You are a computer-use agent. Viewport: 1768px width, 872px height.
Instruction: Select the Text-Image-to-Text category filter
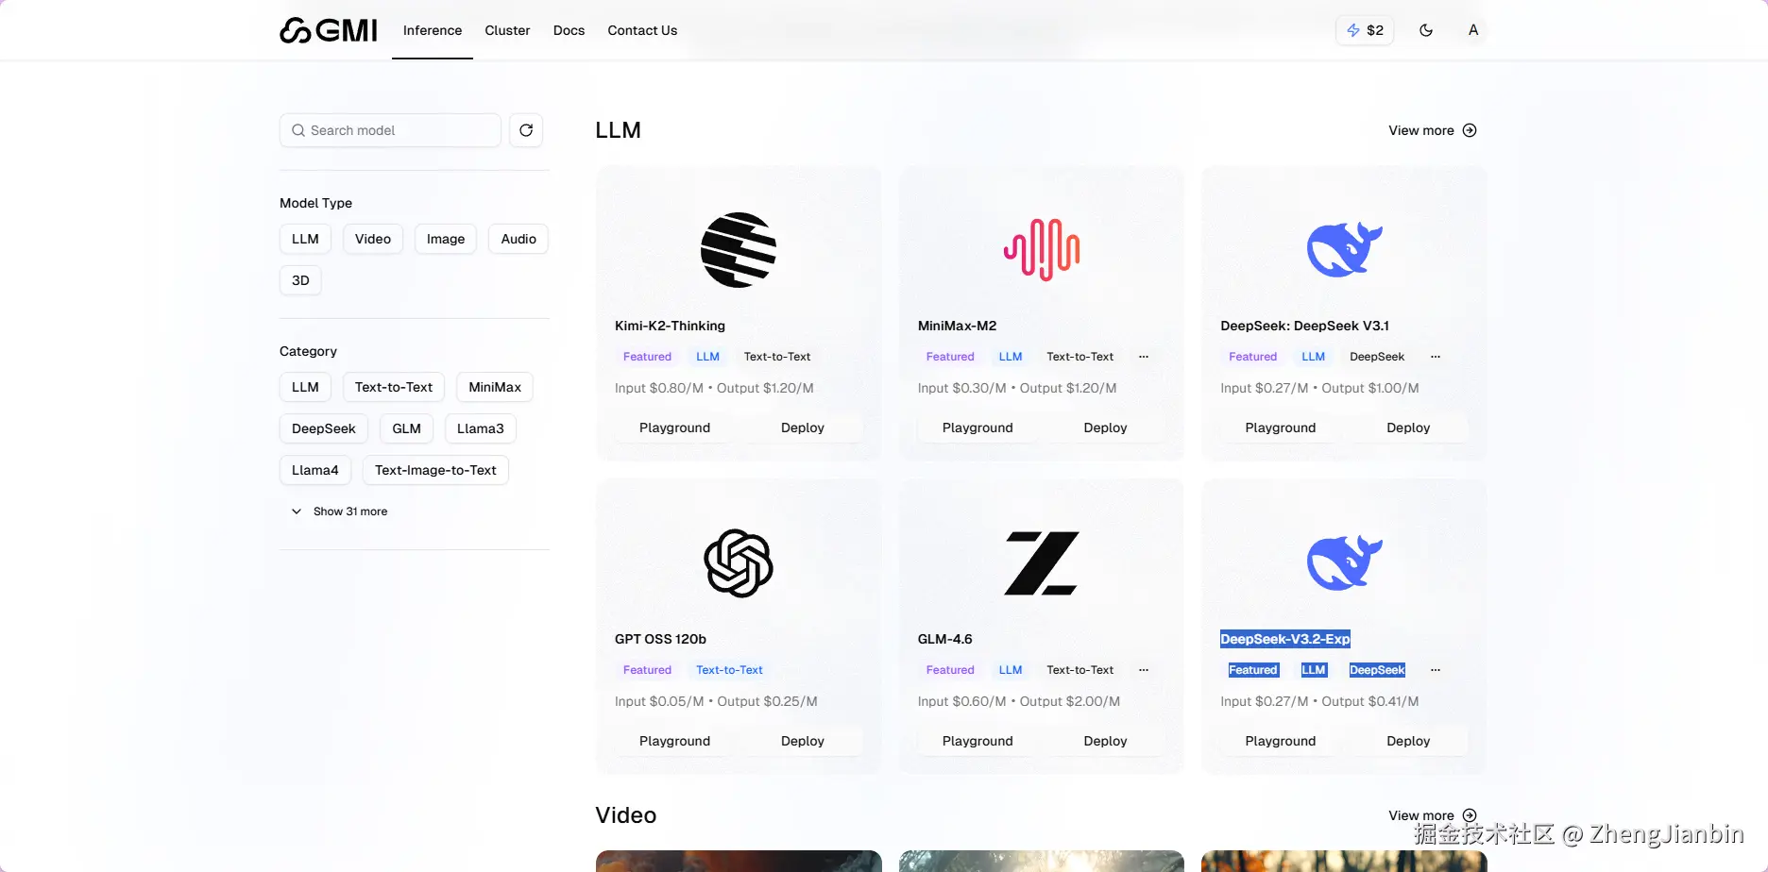click(x=435, y=470)
